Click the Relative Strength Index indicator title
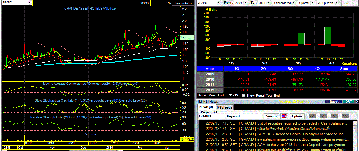 pyautogui.click(x=91, y=117)
